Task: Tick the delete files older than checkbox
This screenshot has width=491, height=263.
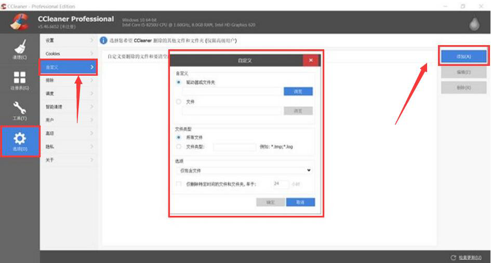Action: 179,184
